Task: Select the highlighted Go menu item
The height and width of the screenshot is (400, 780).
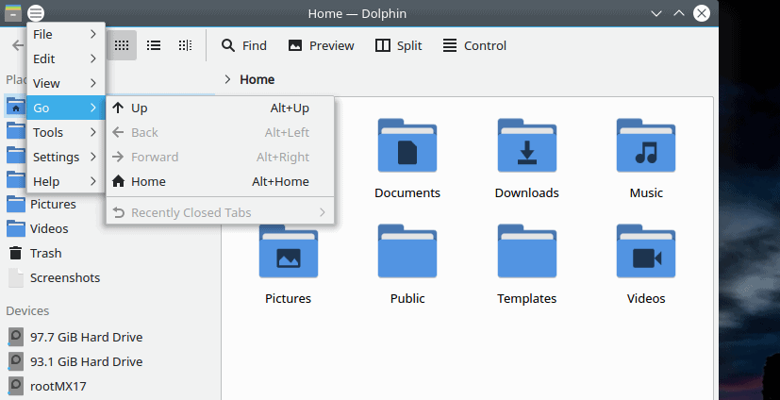Action: [66, 108]
